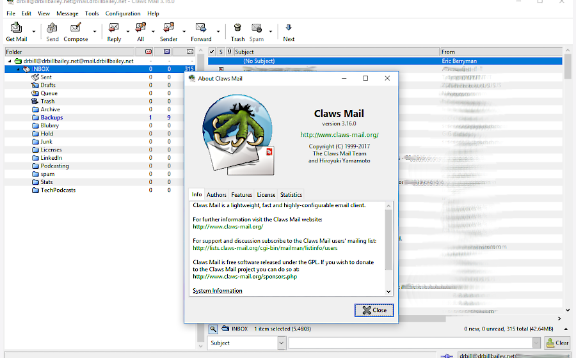The height and width of the screenshot is (358, 576).
Task: Open the Message menu
Action: (67, 13)
